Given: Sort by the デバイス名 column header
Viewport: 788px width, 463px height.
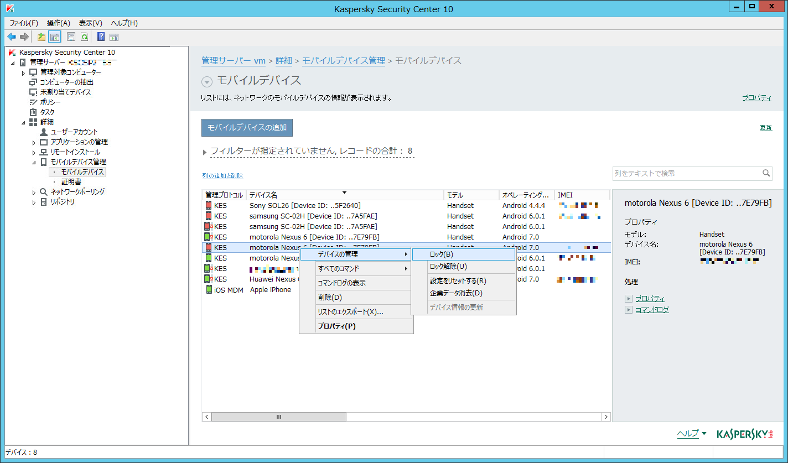Looking at the screenshot, I should click(x=345, y=195).
